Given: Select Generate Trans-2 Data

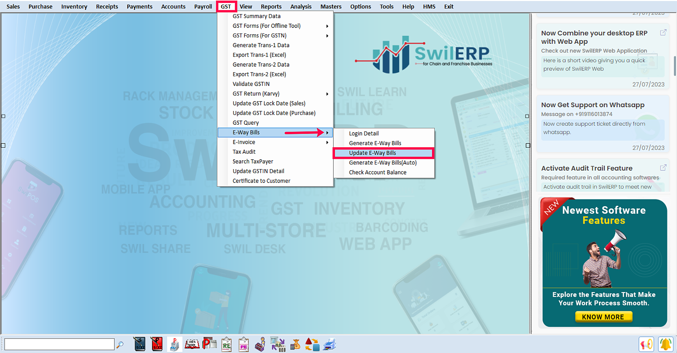Looking at the screenshot, I should [275, 64].
